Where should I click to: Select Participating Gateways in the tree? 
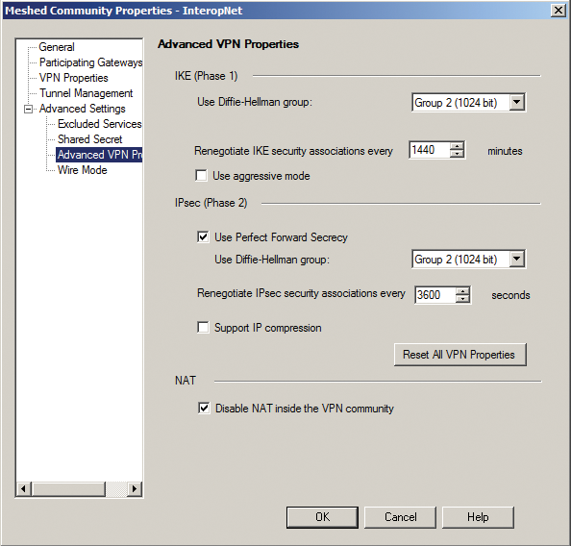pos(90,62)
